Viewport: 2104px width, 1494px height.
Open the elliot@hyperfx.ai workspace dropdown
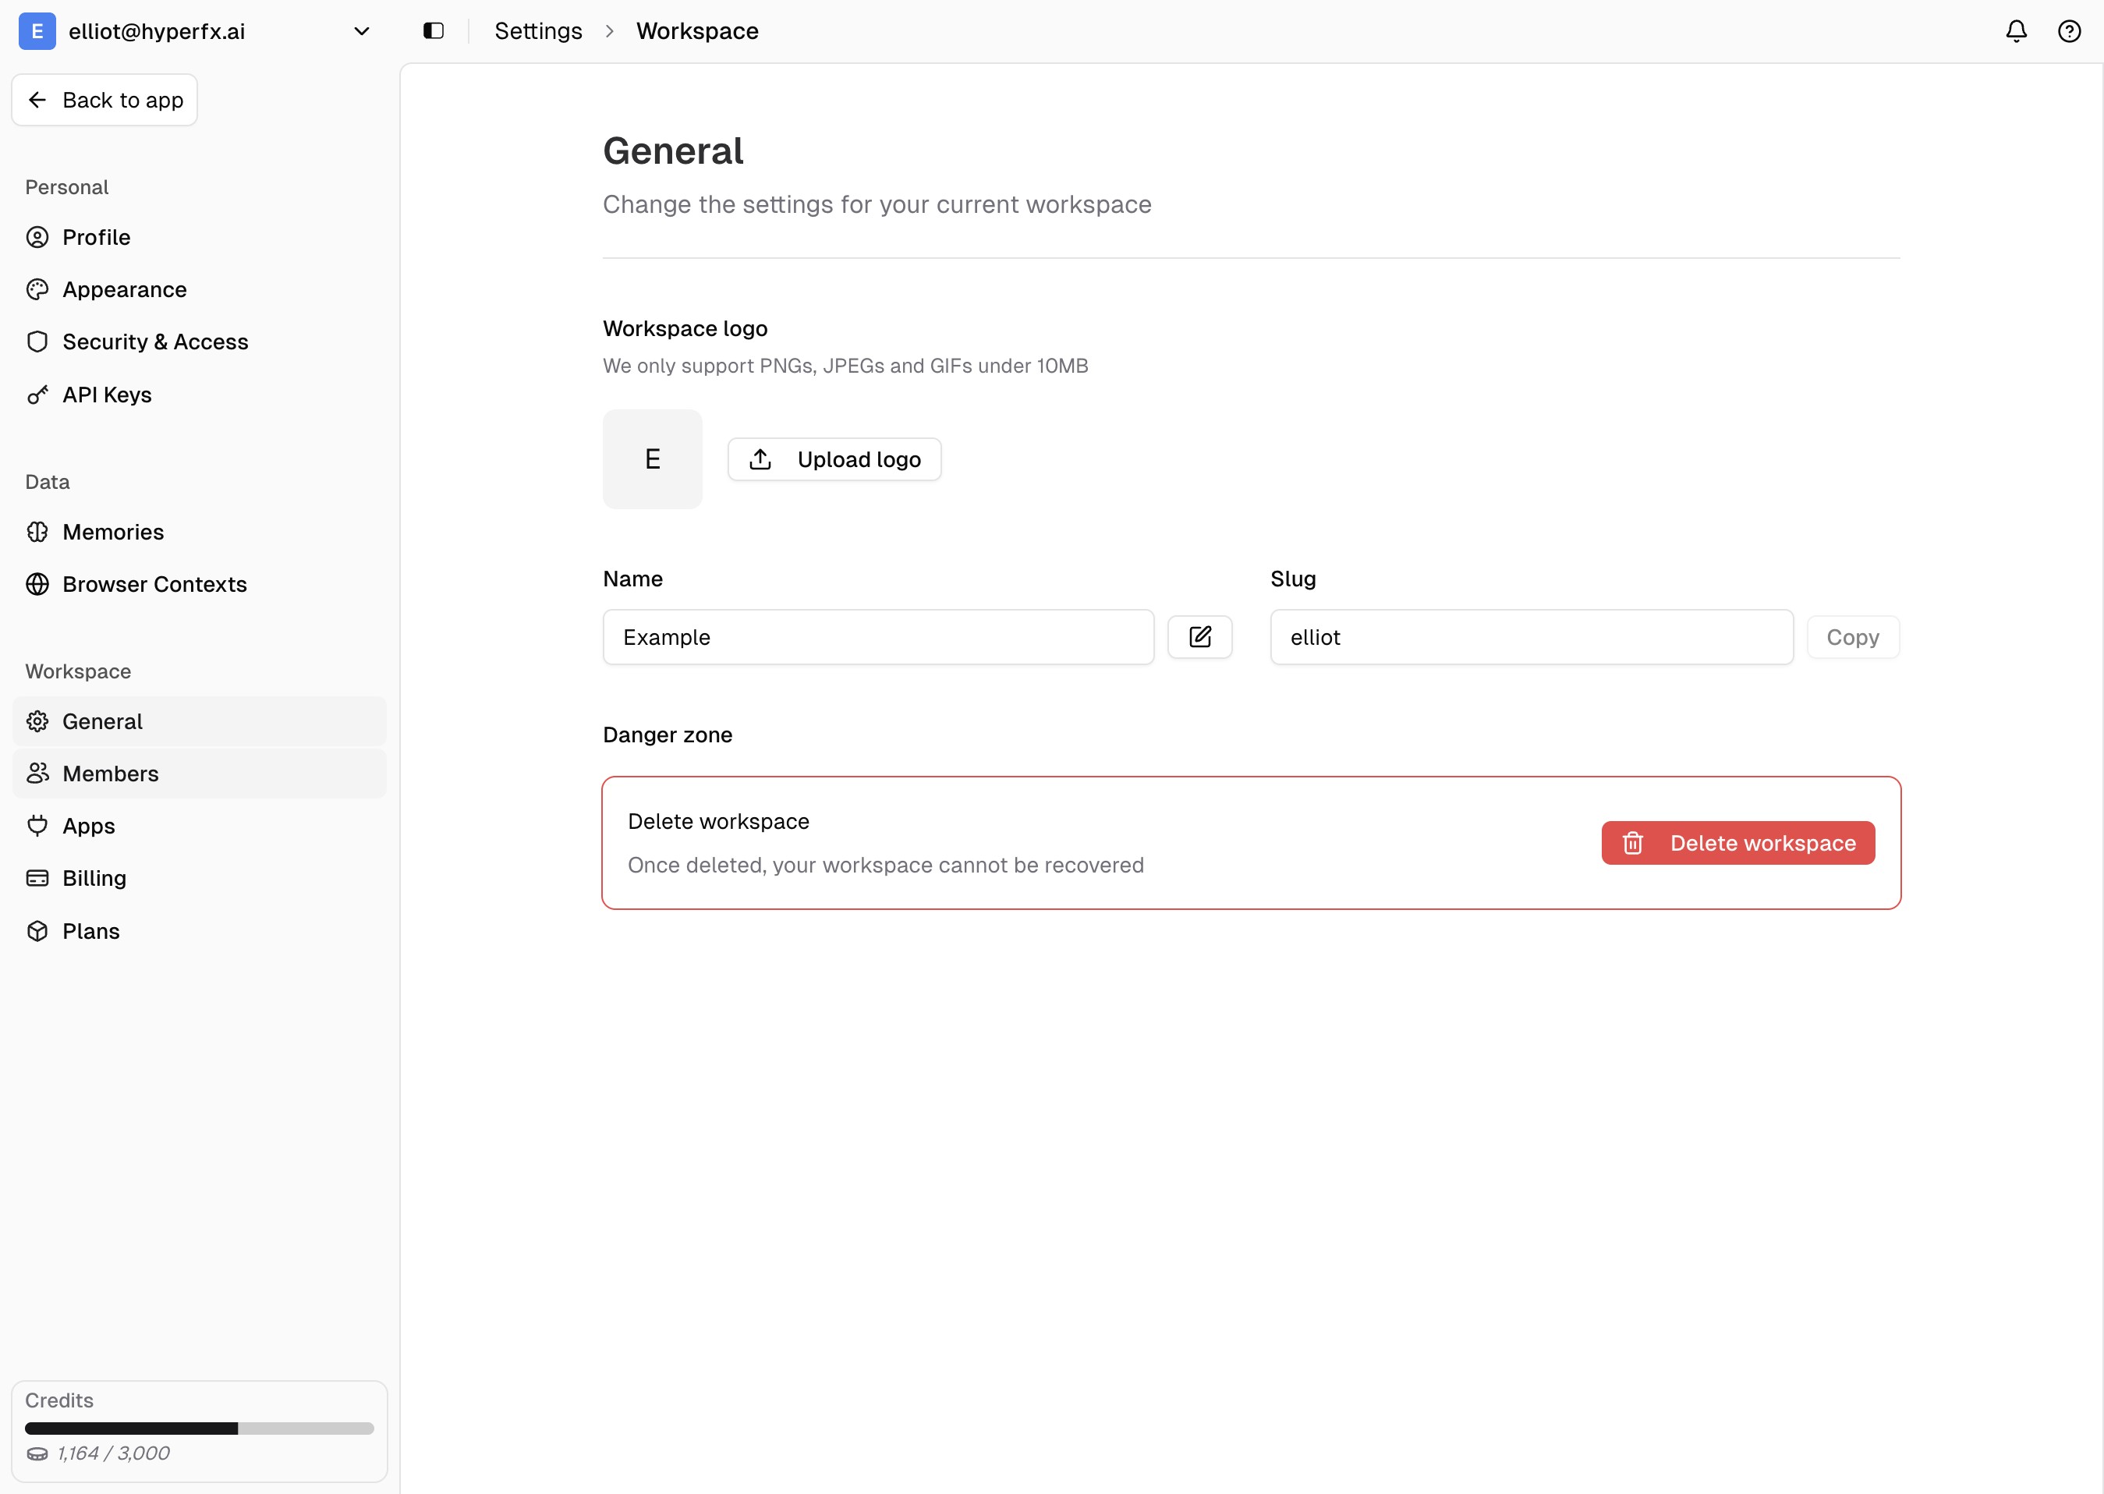click(157, 30)
